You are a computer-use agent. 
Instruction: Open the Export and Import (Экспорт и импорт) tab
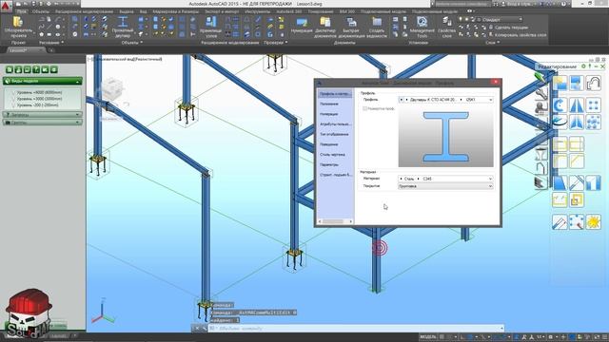tap(222, 12)
